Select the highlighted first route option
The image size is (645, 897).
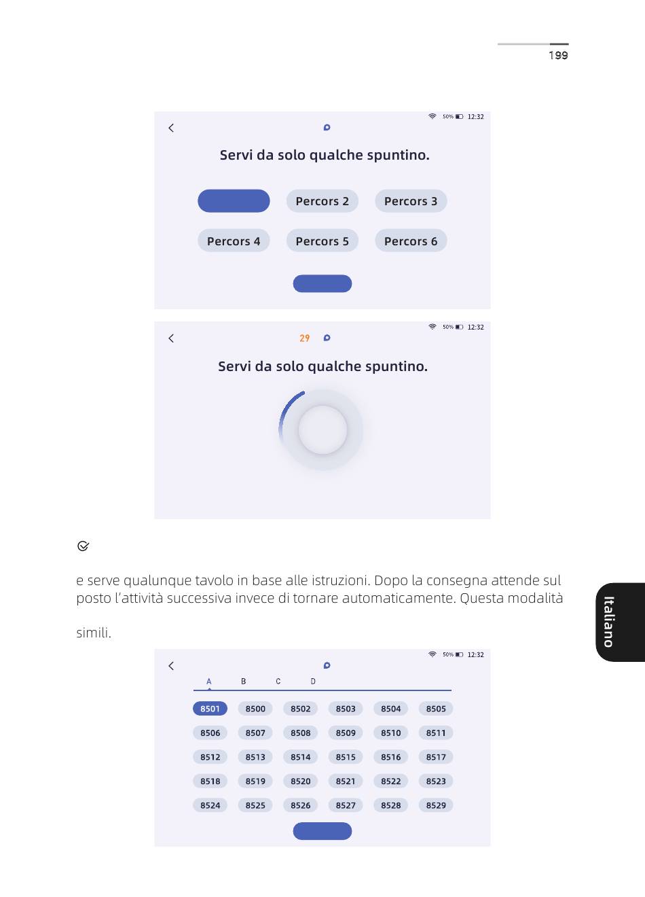click(234, 201)
